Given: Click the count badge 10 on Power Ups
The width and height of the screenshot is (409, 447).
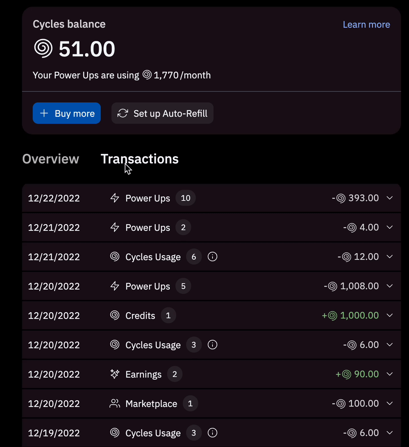Looking at the screenshot, I should point(185,198).
